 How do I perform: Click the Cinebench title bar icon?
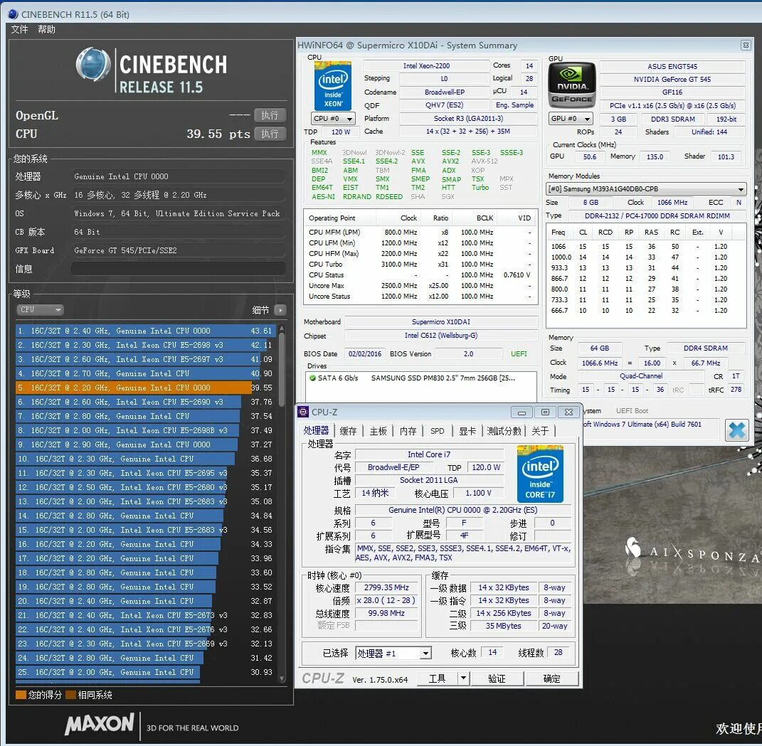point(14,14)
